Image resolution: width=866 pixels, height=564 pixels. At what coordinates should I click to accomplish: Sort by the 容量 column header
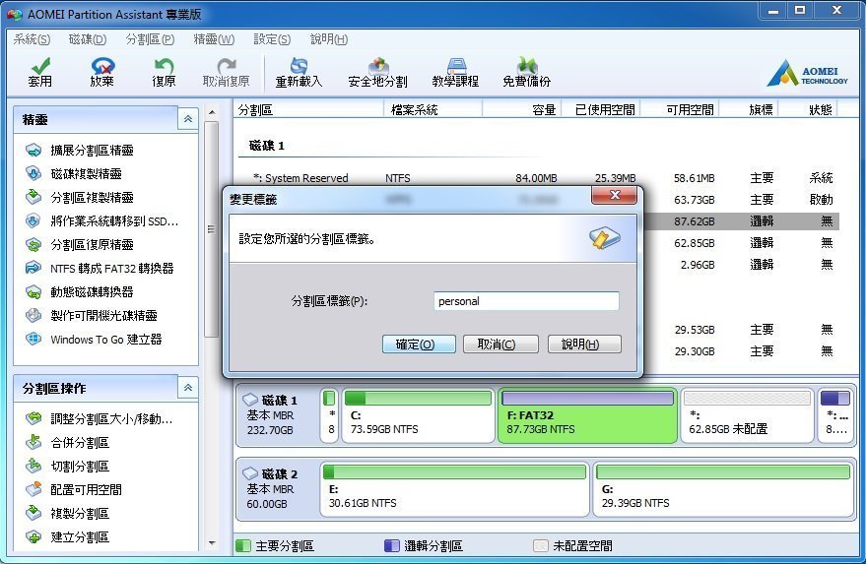tap(522, 110)
